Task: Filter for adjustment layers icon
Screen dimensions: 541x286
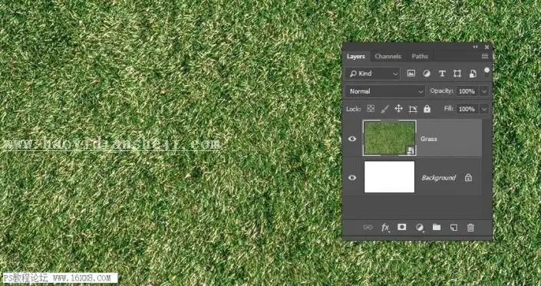Action: pos(427,74)
